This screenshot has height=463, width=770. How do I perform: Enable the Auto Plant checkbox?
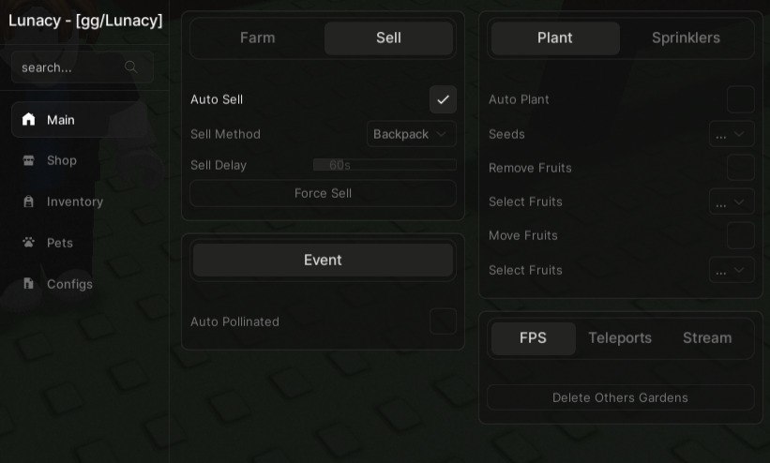(x=741, y=99)
